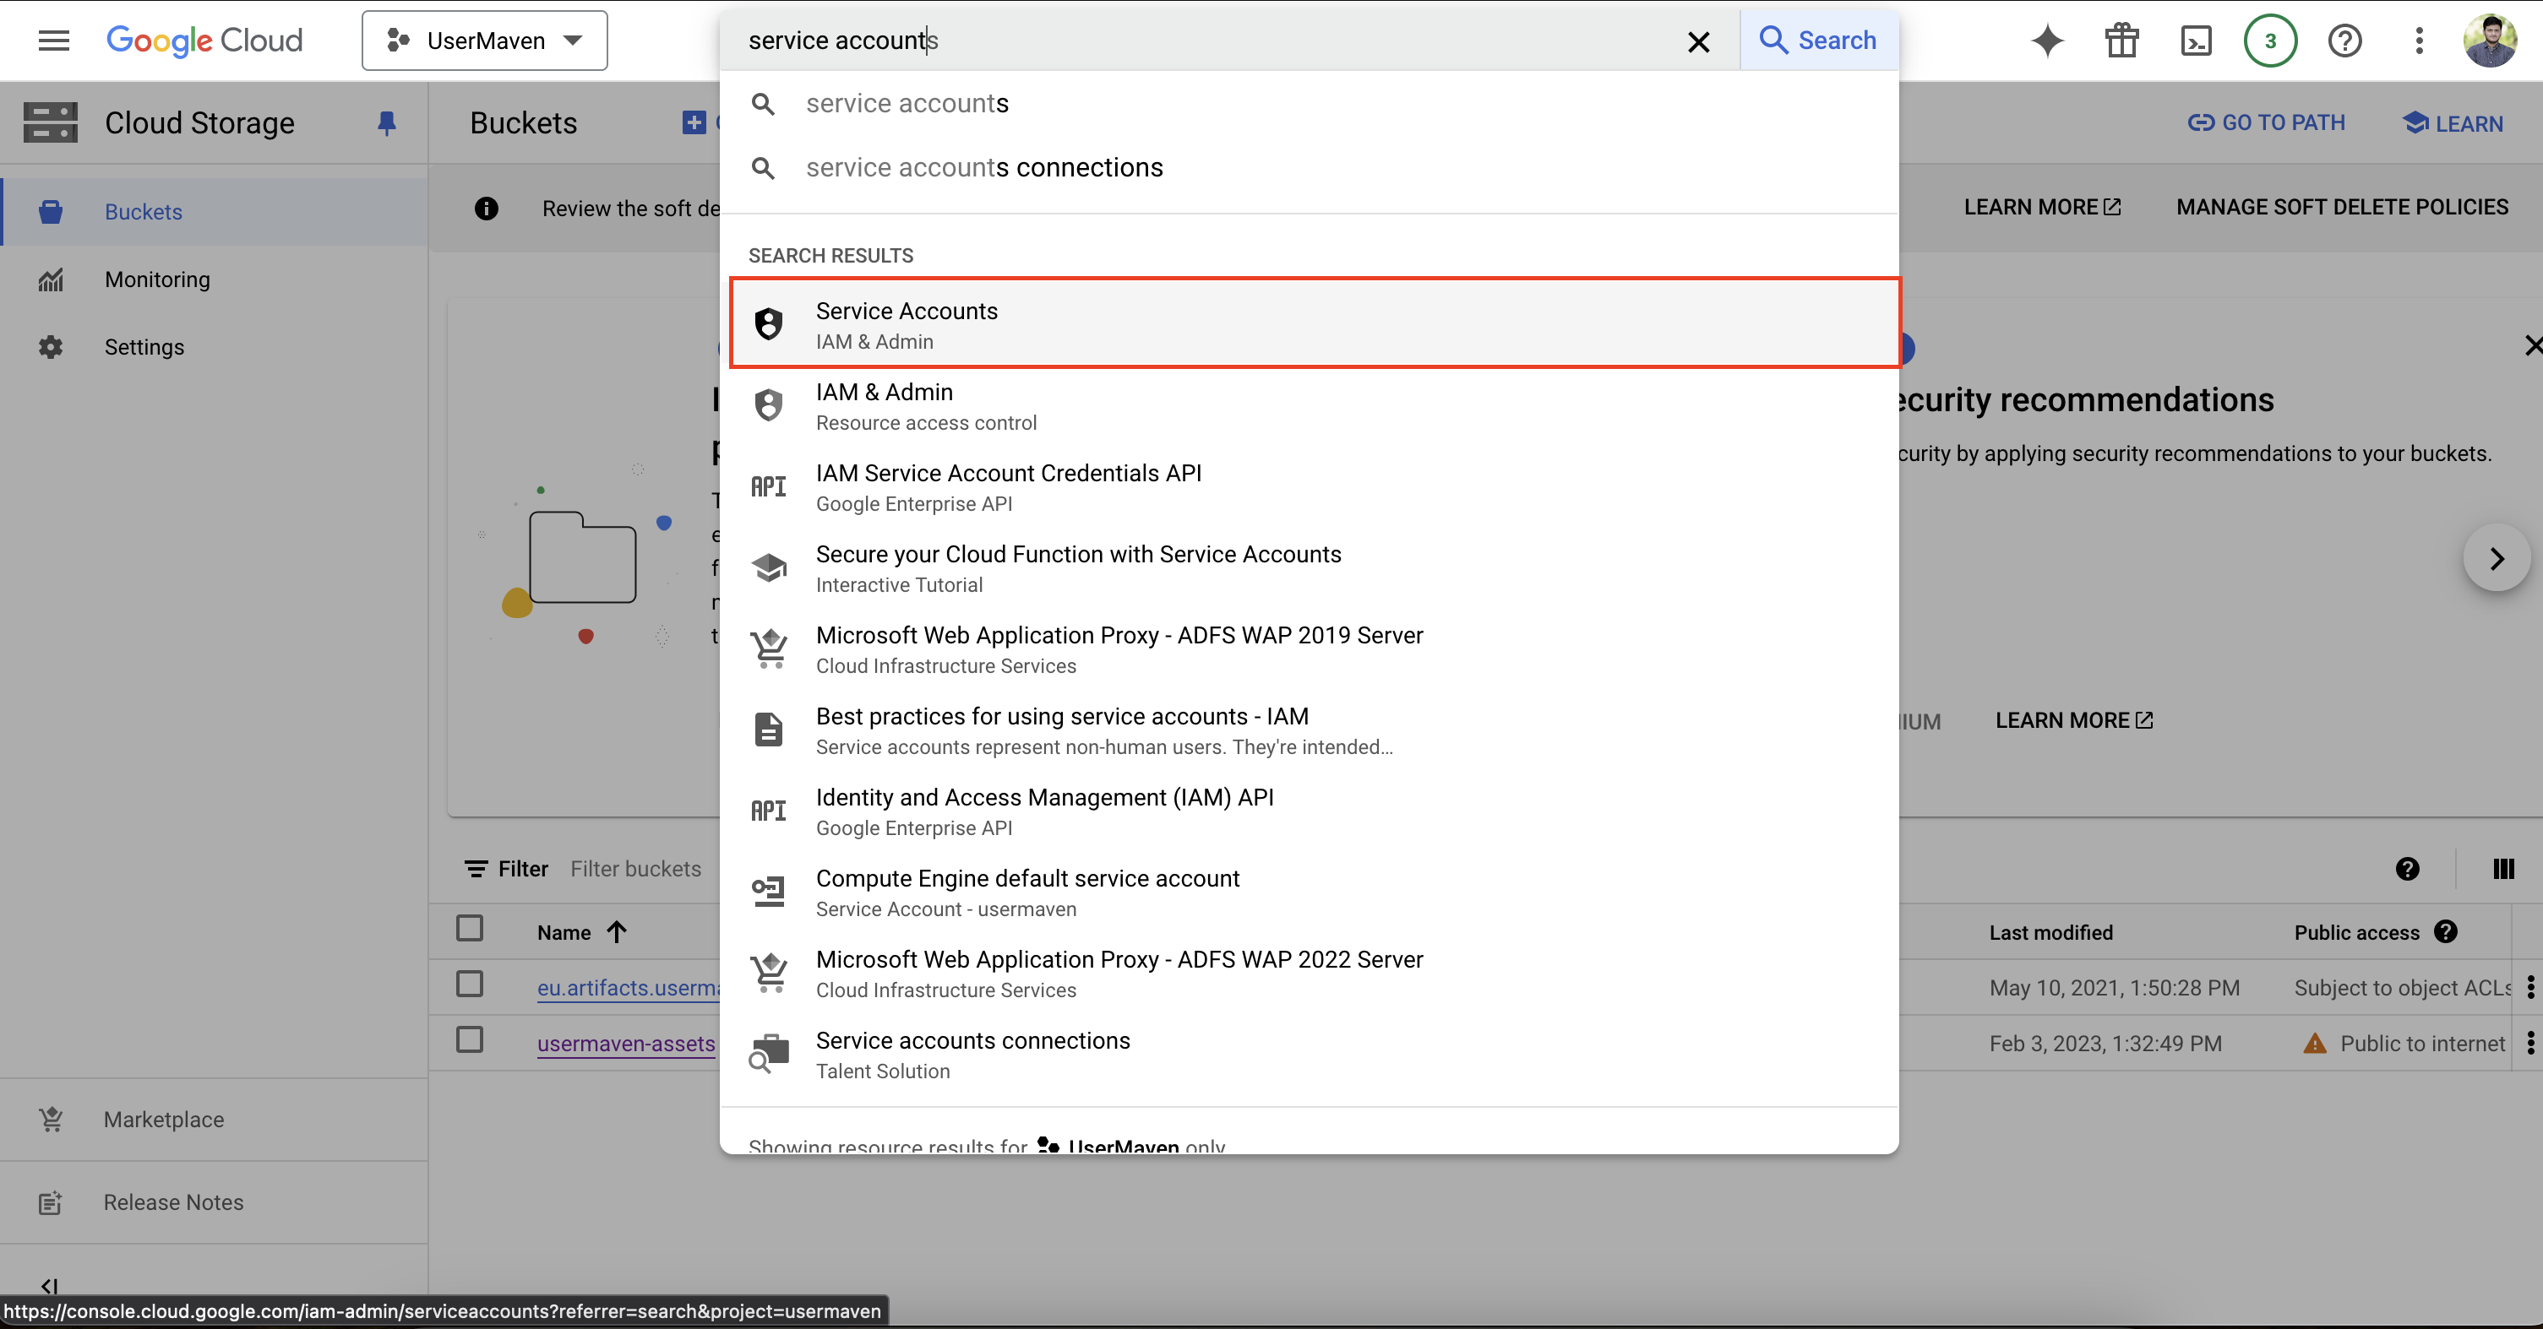Viewport: 2543px width, 1329px height.
Task: Open Monitoring in the left sidebar
Action: coord(157,279)
